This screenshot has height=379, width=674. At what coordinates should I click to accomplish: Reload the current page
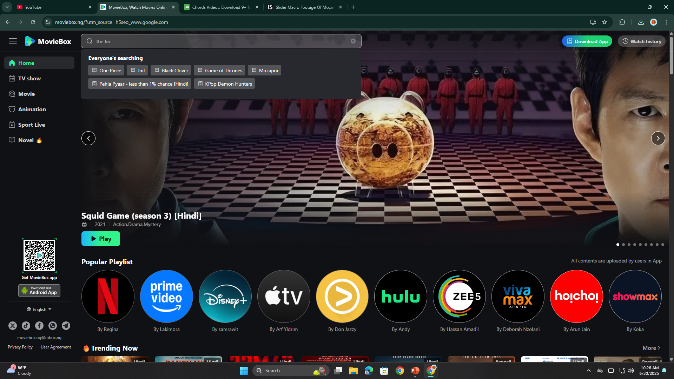point(33,22)
